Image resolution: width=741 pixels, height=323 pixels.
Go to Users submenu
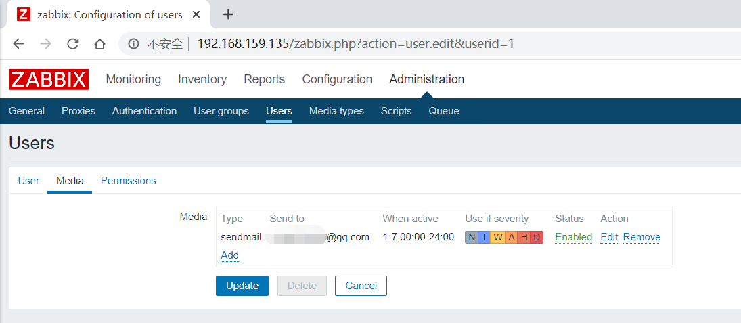click(279, 111)
